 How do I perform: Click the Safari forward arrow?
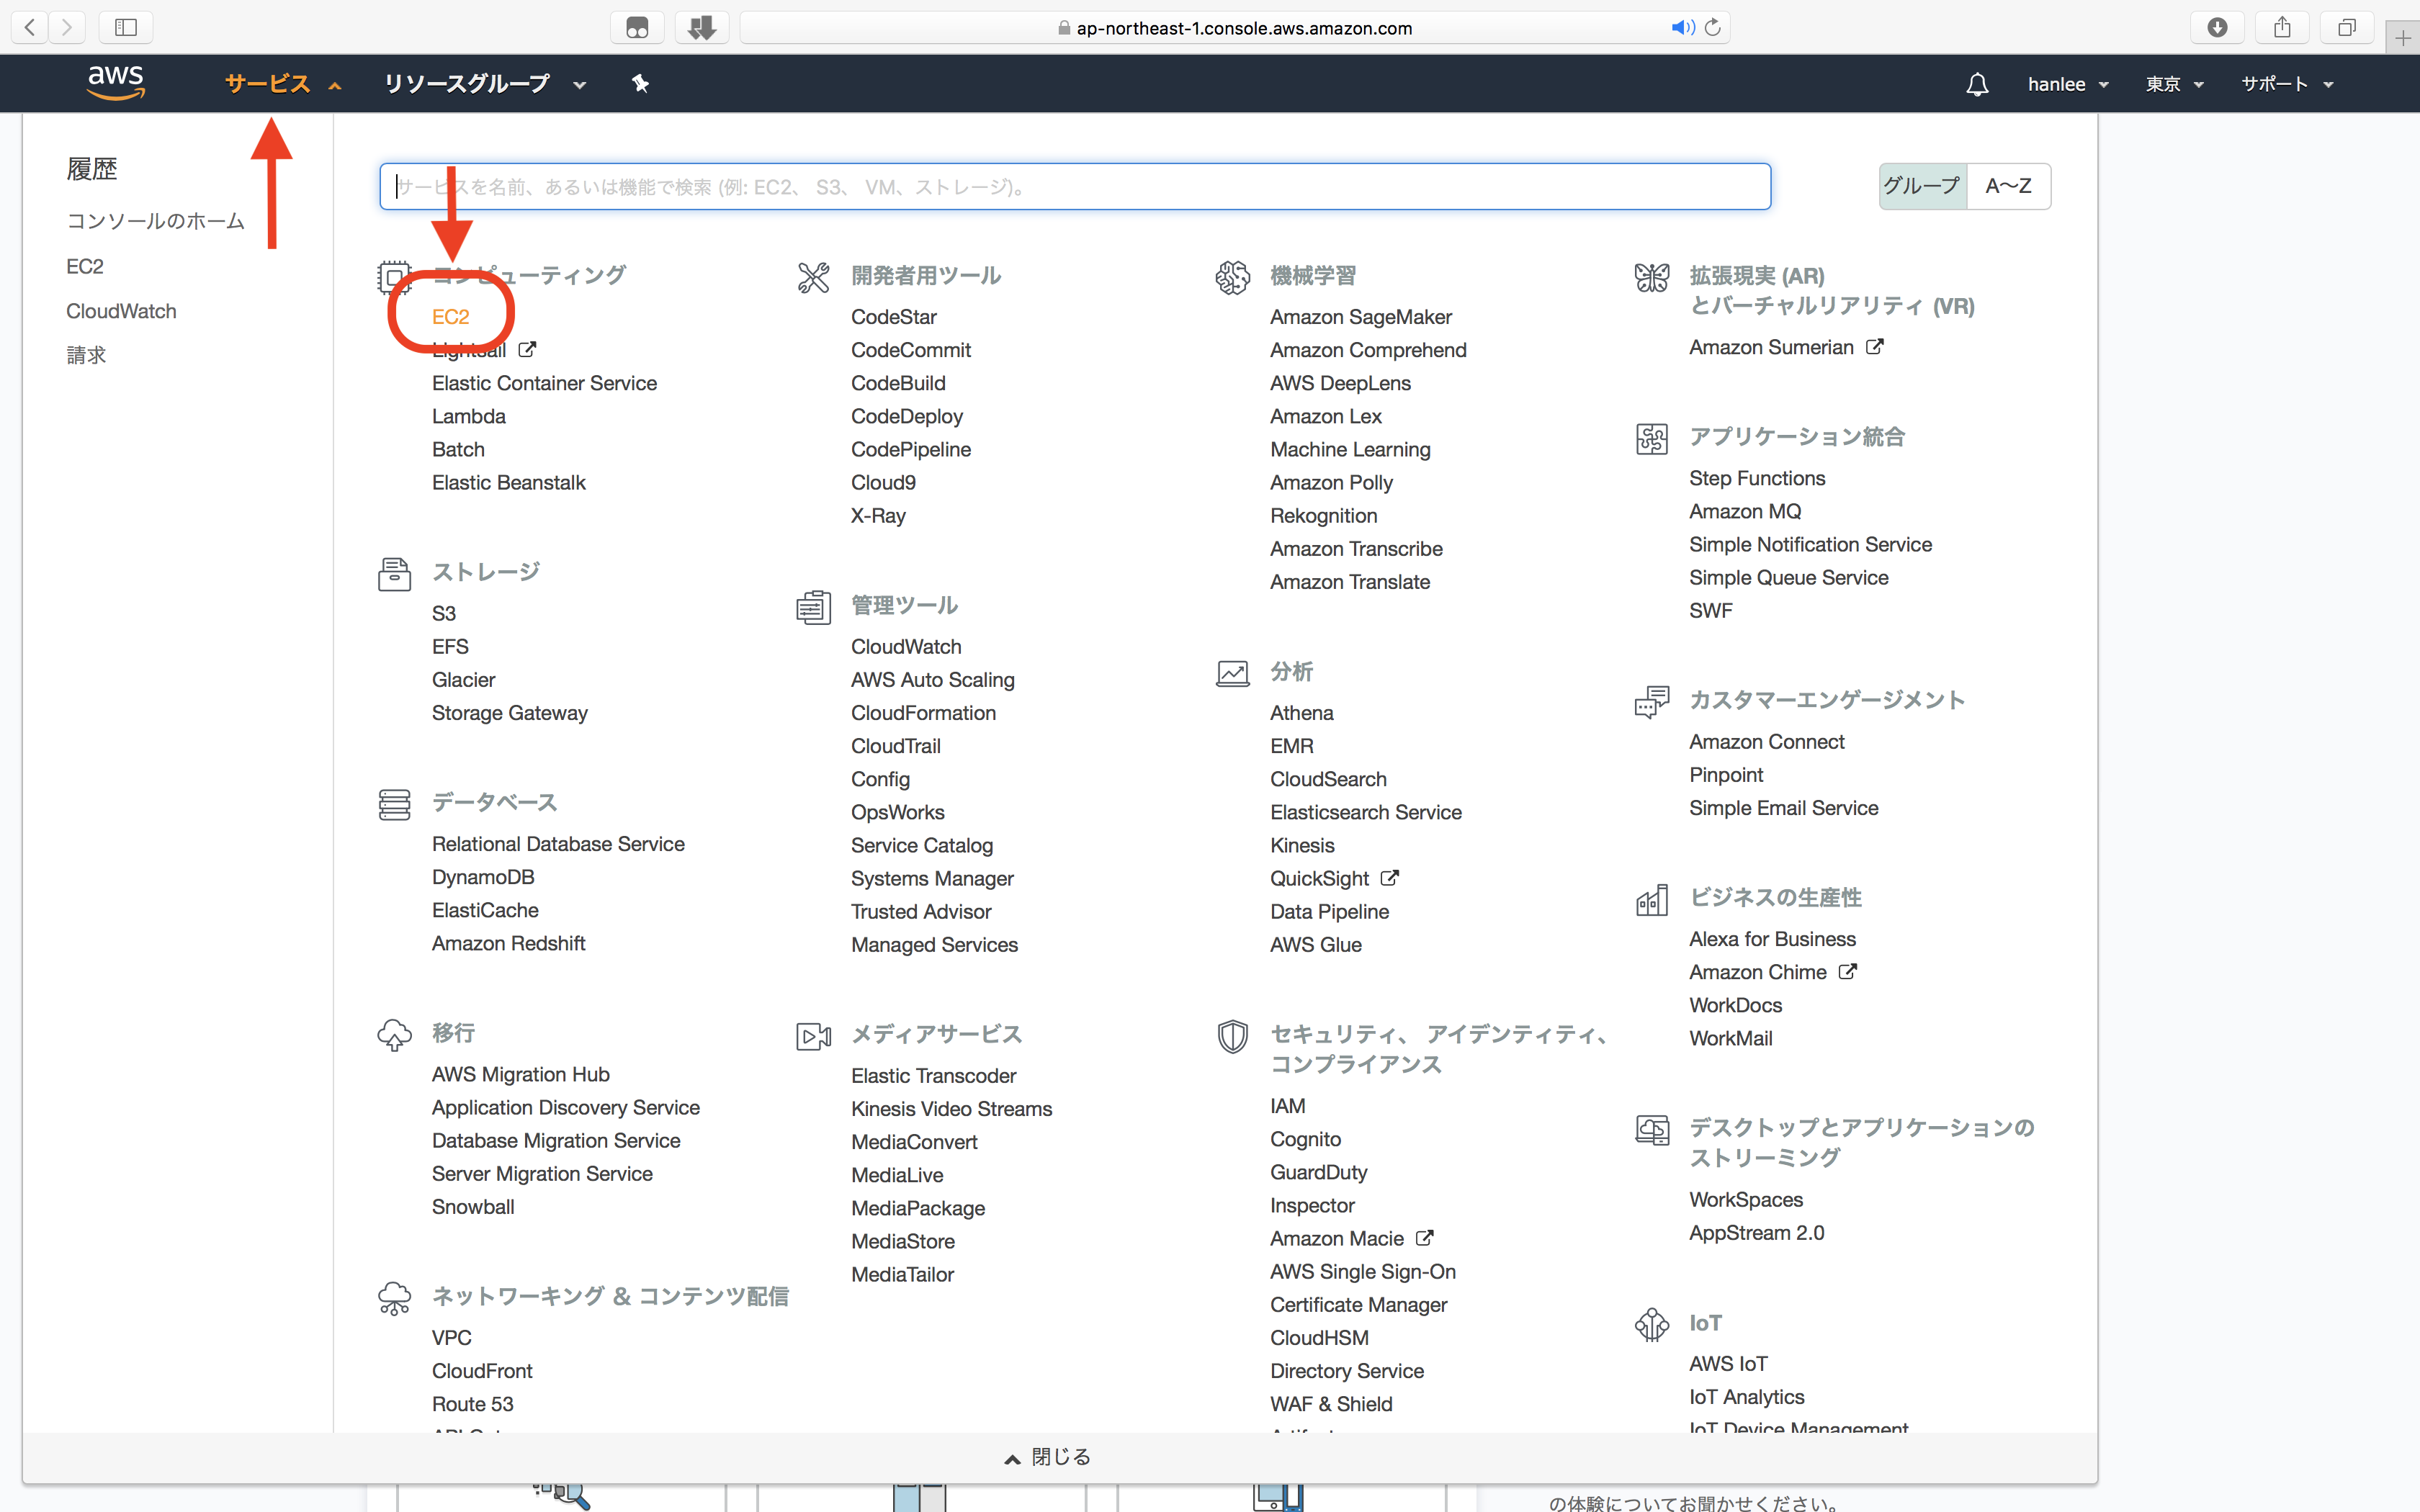(x=67, y=27)
